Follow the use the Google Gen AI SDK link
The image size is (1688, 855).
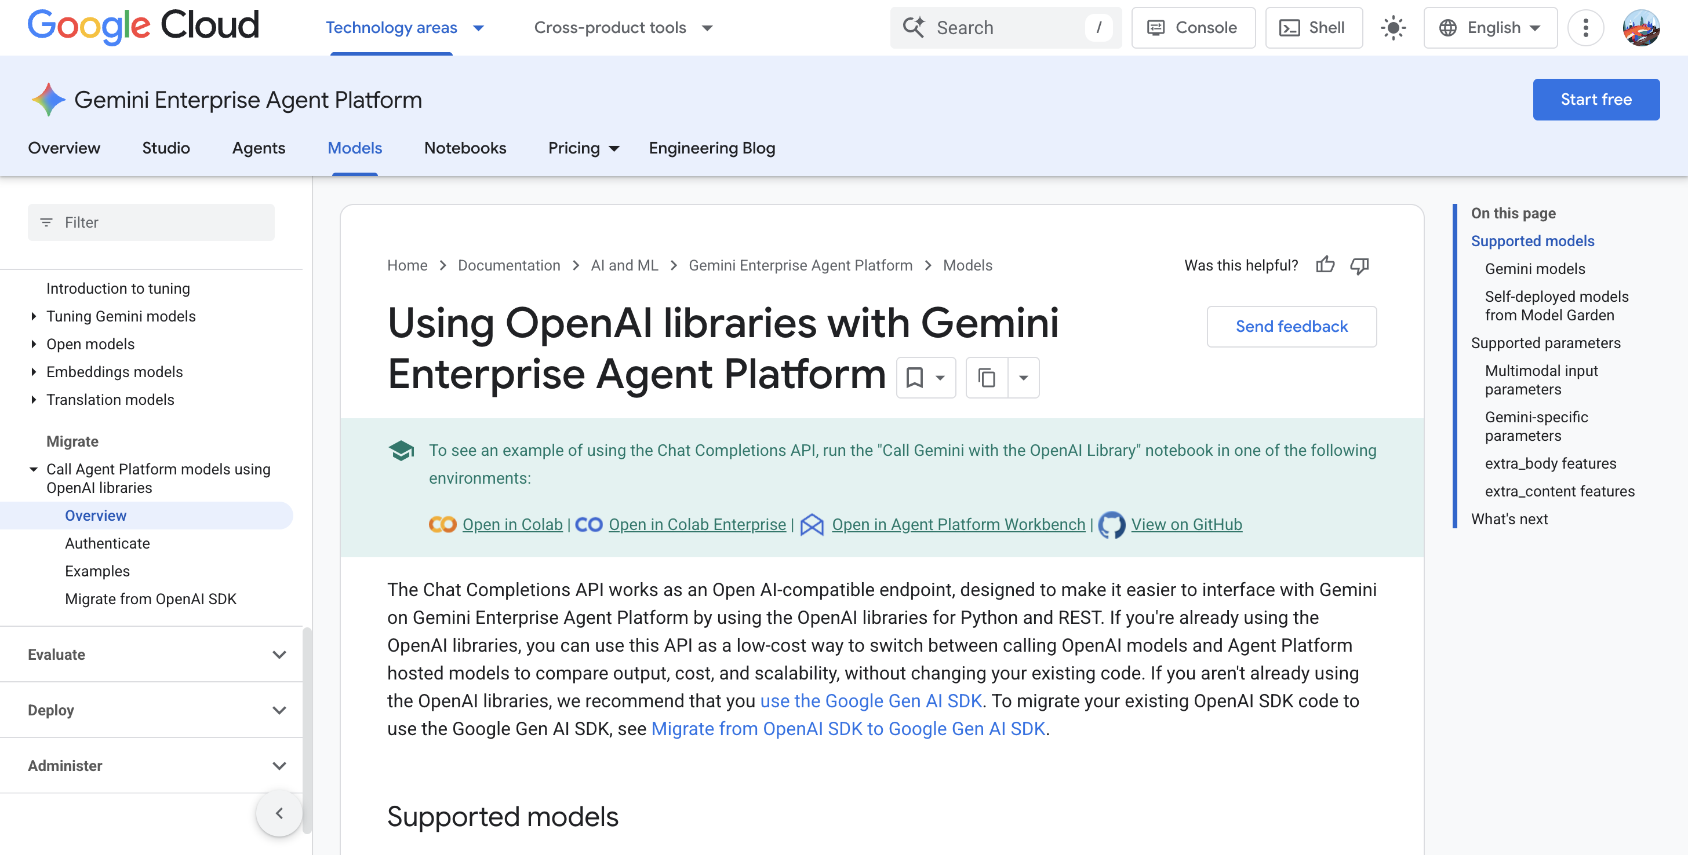[871, 701]
